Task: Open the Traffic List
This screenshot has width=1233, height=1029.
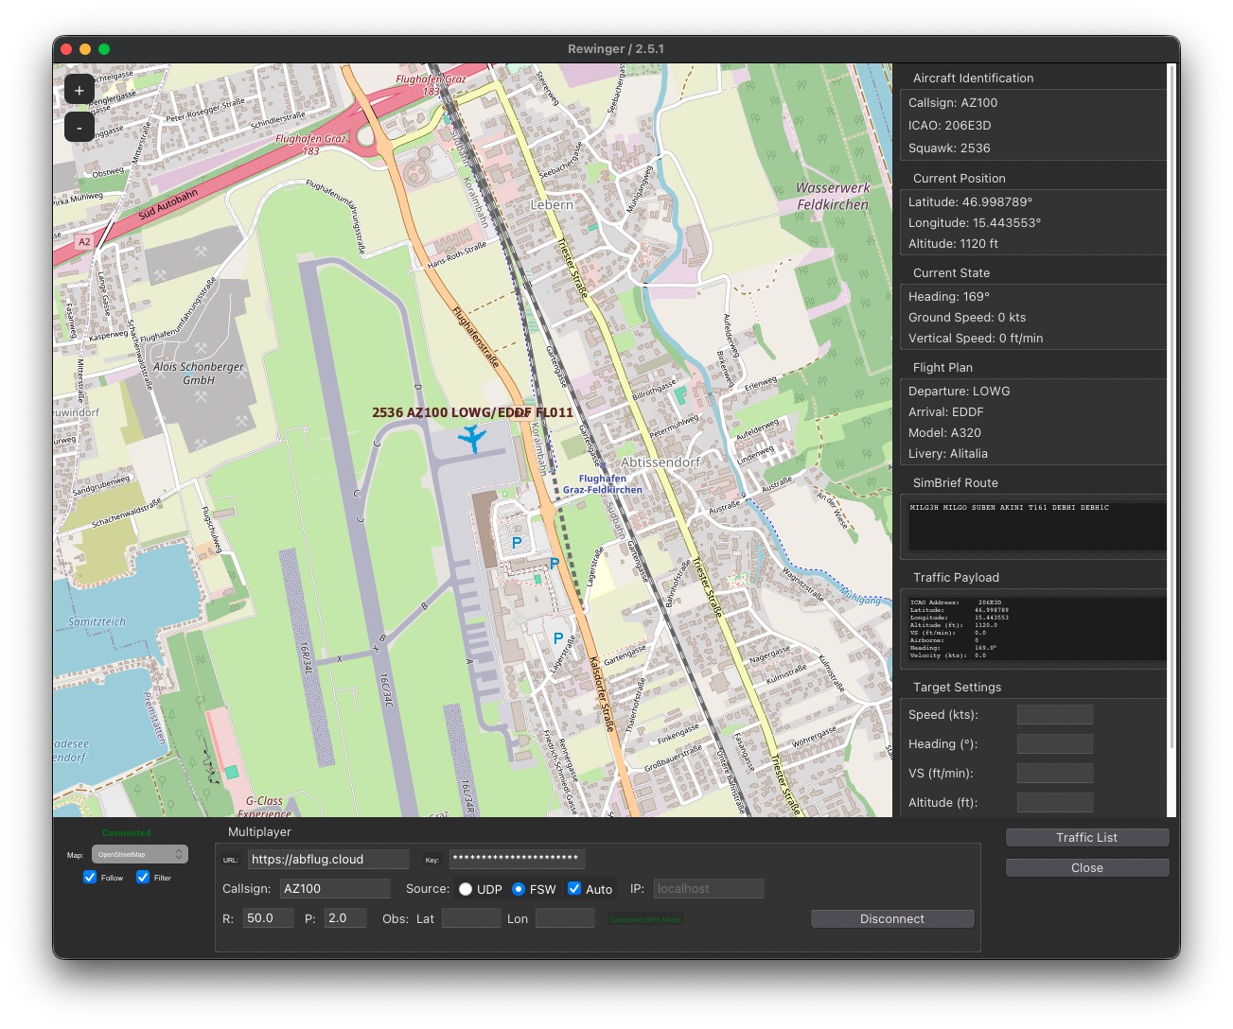Action: (x=1086, y=837)
